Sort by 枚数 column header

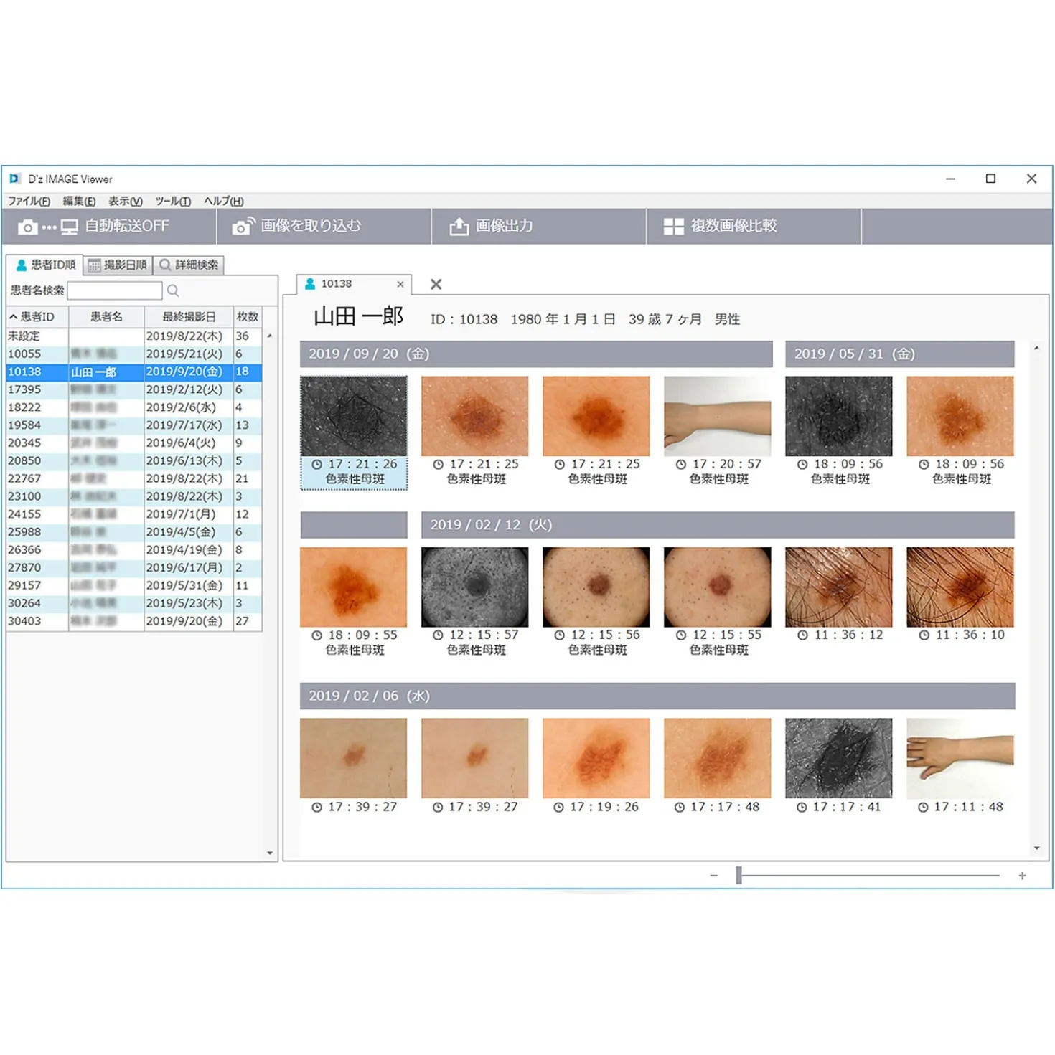click(248, 316)
